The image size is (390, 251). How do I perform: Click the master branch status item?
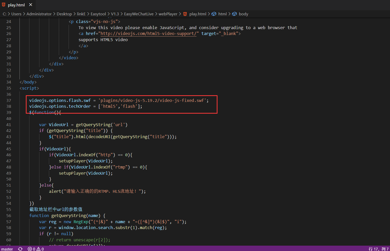click(x=7, y=249)
